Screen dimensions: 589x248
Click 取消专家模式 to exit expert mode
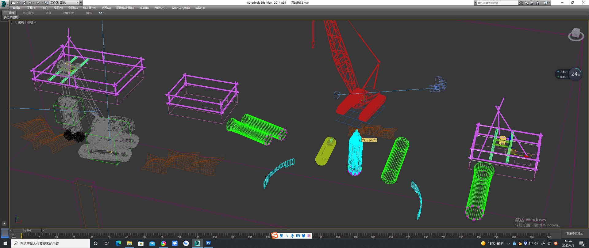(x=575, y=234)
